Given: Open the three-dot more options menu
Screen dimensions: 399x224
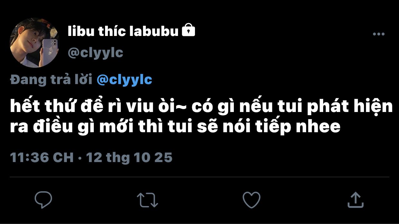Looking at the screenshot, I should [378, 34].
